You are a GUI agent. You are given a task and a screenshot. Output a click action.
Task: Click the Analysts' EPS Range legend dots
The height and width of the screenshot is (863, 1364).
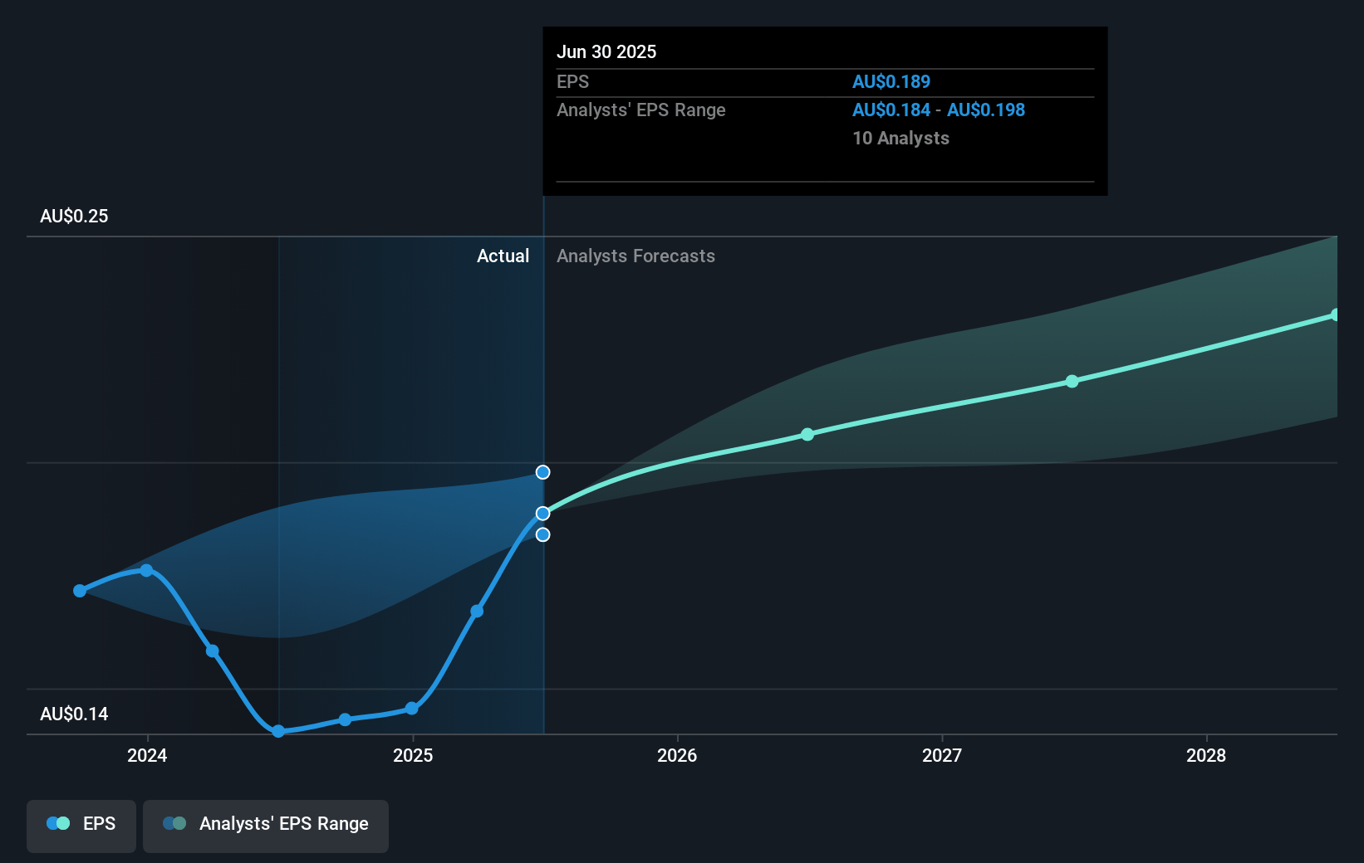point(174,824)
